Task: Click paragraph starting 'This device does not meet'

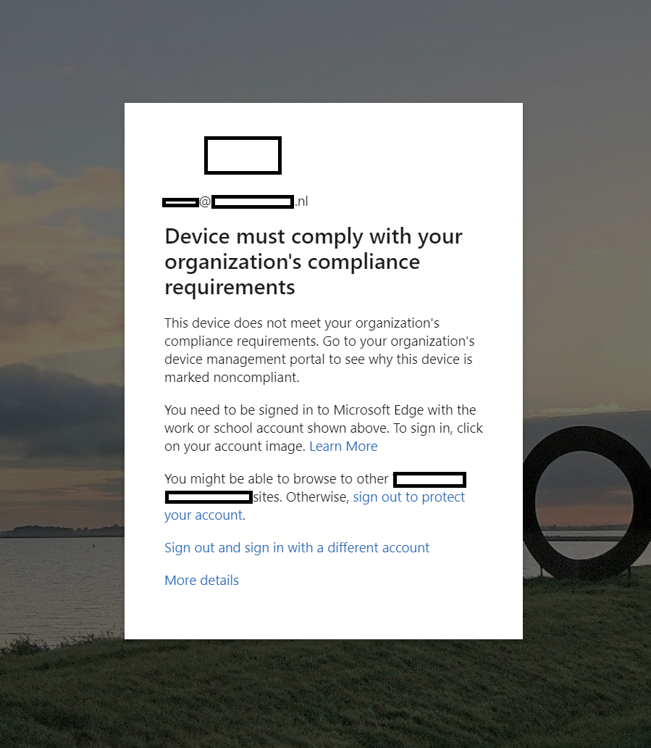Action: pyautogui.click(x=319, y=350)
